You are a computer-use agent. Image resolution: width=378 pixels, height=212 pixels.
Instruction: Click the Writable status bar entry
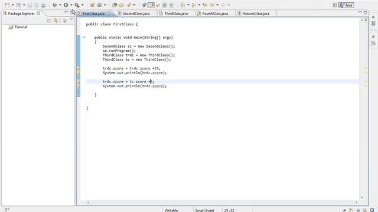(x=171, y=210)
